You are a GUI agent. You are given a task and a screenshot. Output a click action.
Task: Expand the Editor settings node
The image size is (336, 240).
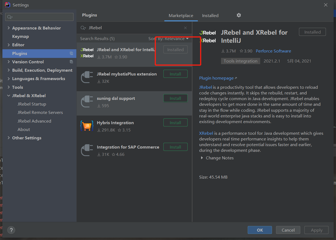pos(9,45)
